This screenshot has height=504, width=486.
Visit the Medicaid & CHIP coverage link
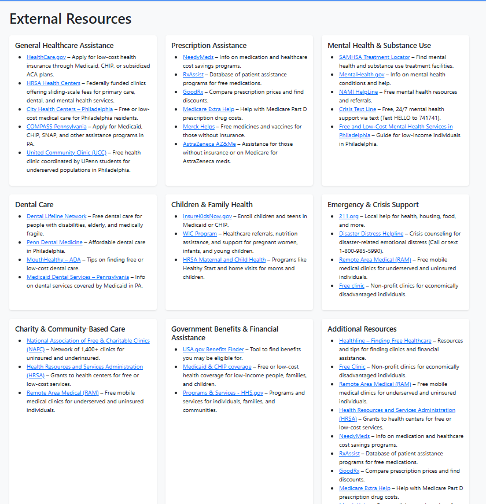click(x=217, y=367)
